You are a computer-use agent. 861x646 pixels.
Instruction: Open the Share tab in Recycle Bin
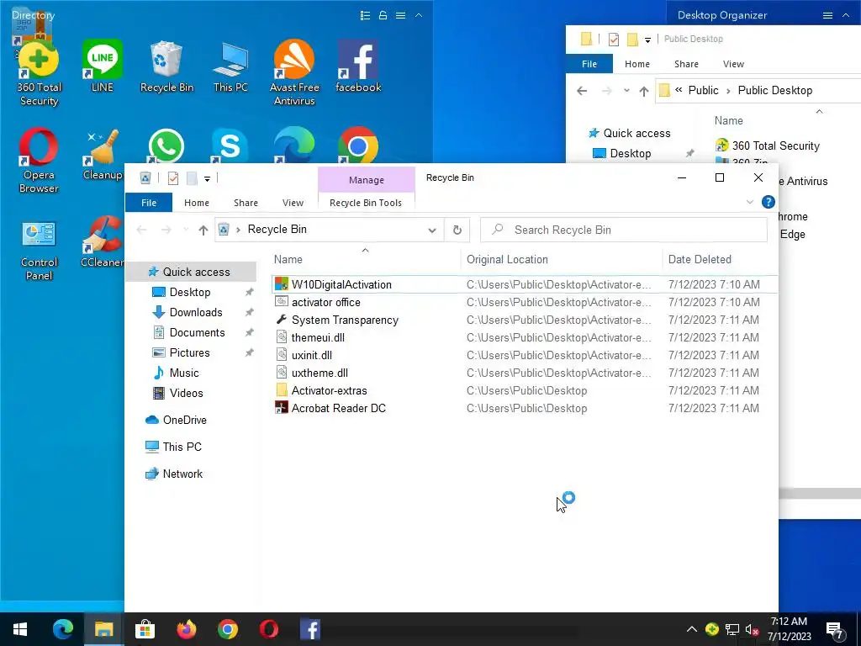pos(246,203)
